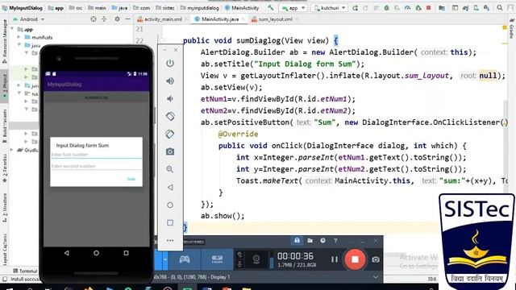
Task: Click emulator sidebar Overview square
Action: pyautogui.click(x=170, y=222)
